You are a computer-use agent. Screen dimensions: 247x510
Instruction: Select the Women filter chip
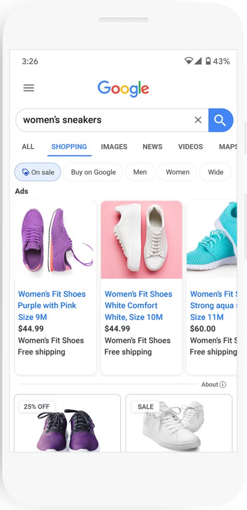tap(178, 172)
